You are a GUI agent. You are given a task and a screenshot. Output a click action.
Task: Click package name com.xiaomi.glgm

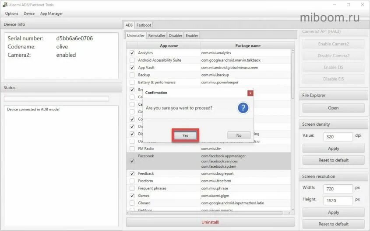(x=215, y=196)
